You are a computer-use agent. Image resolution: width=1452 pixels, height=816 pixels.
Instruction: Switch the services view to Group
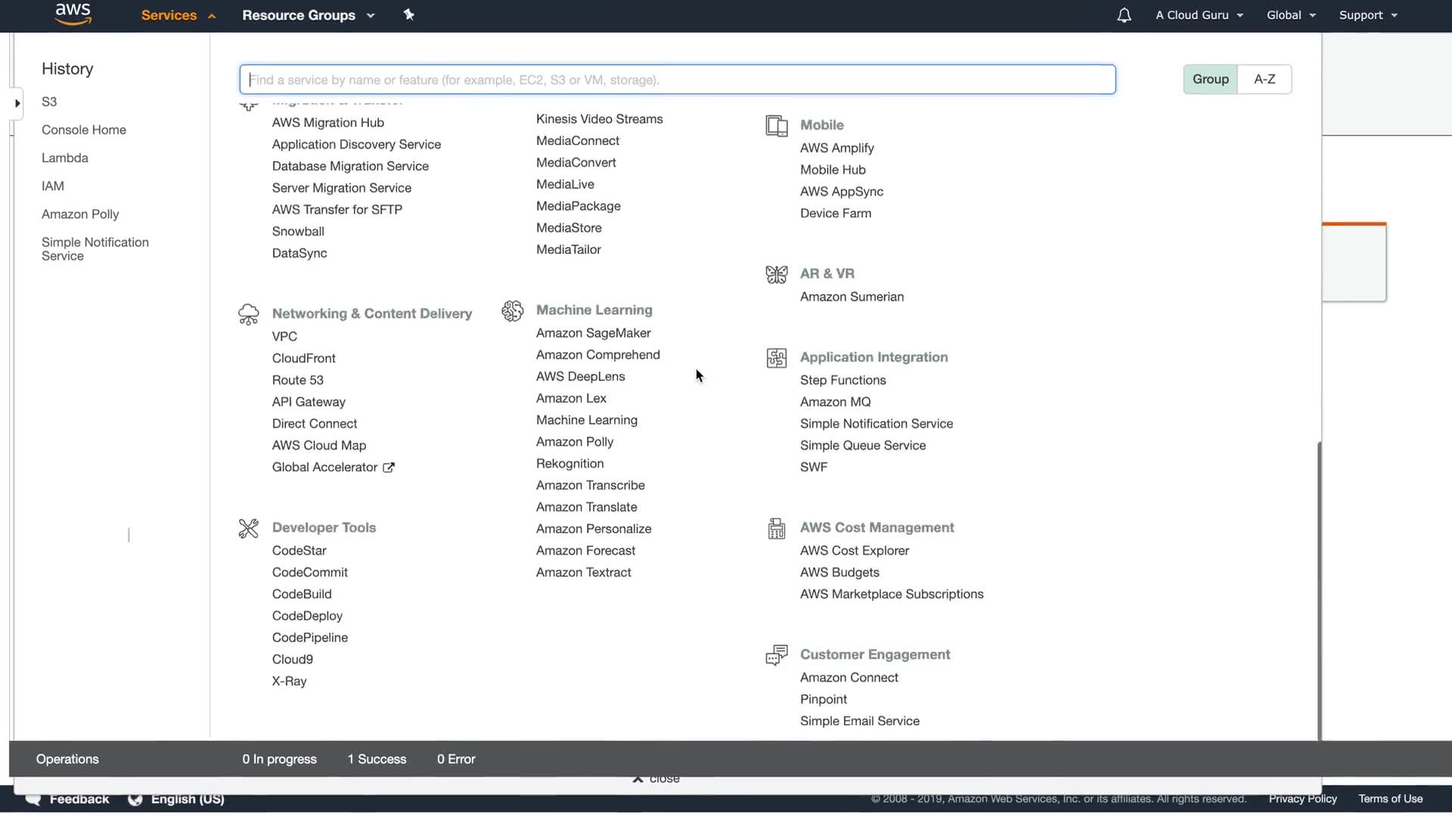(x=1210, y=79)
